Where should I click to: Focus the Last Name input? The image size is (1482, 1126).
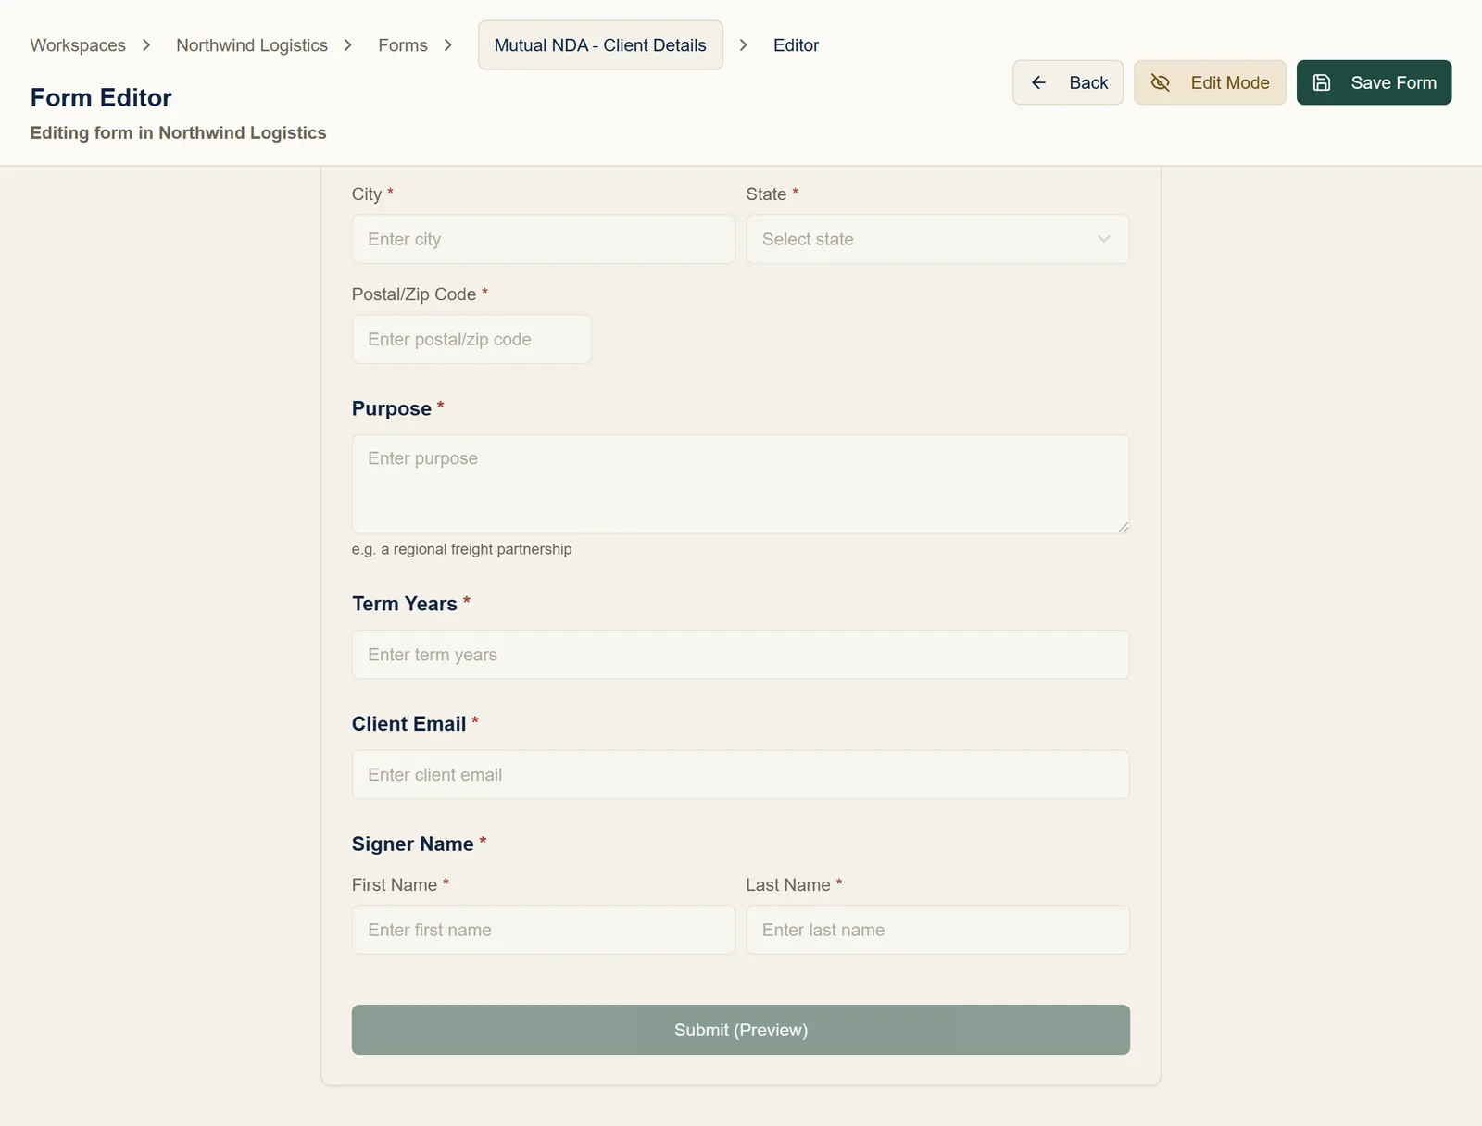pos(937,930)
